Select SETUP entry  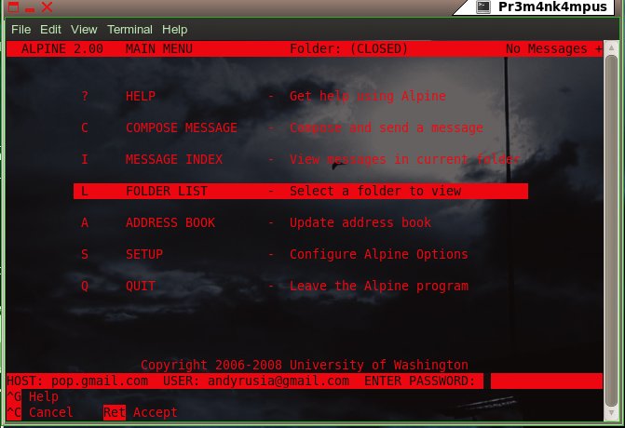pos(143,254)
